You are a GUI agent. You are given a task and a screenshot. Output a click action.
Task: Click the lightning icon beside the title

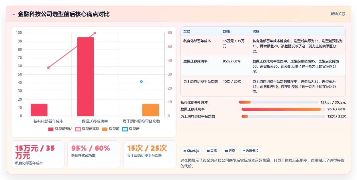point(14,14)
